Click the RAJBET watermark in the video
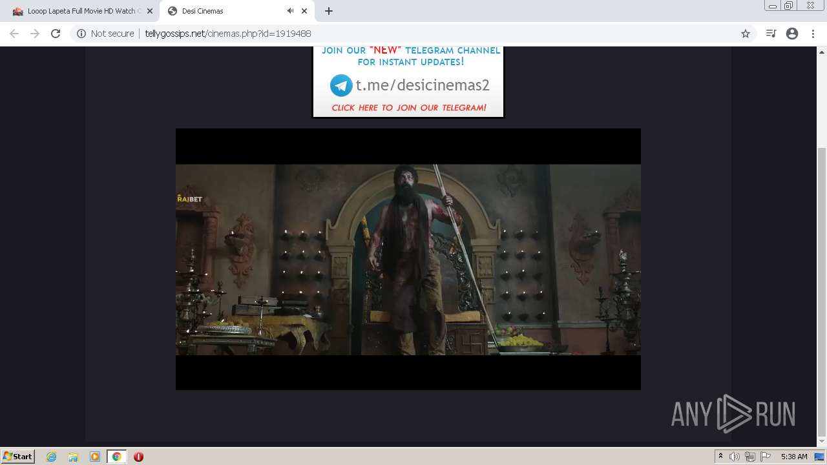Viewport: 827px width, 465px height. coord(189,198)
